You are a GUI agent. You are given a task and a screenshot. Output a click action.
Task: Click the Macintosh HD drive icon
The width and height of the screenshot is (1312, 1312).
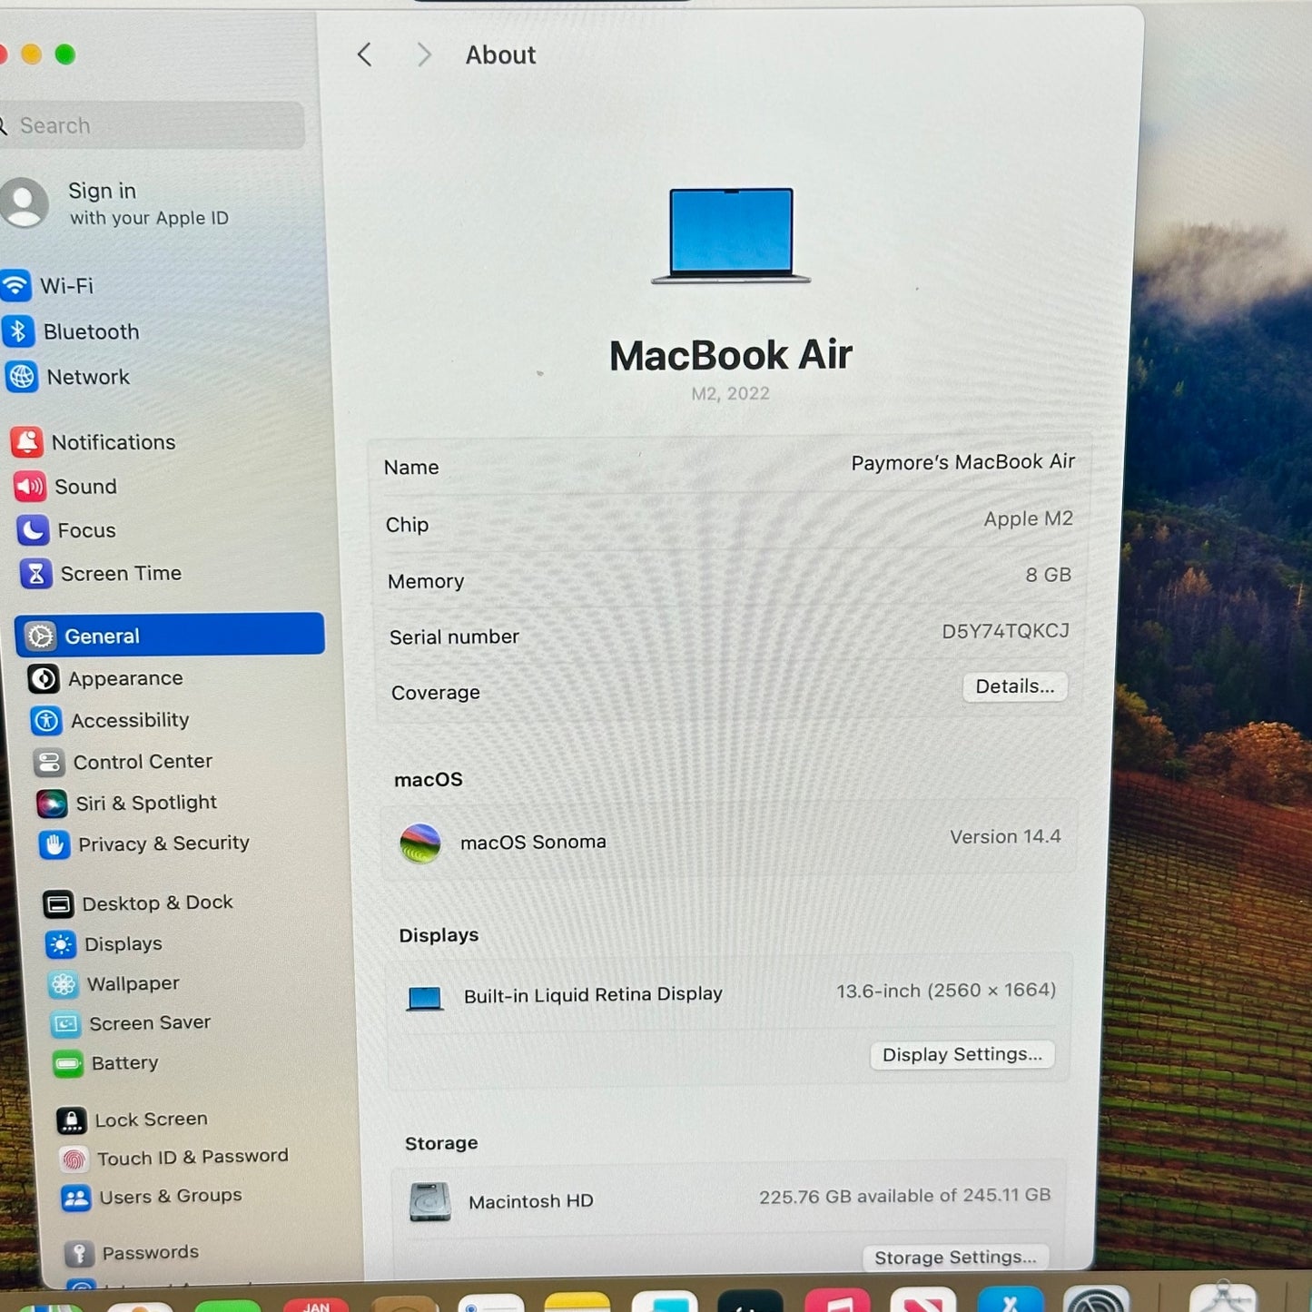coord(429,1201)
